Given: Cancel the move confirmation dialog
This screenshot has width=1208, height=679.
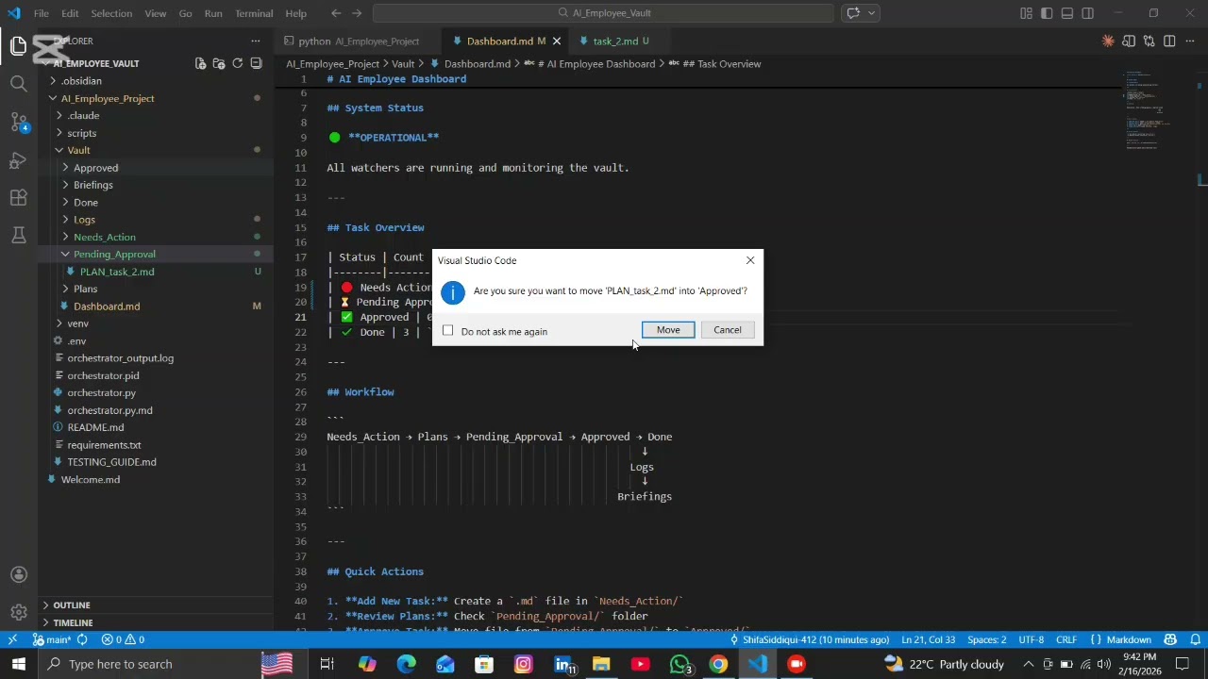Looking at the screenshot, I should coord(728,330).
